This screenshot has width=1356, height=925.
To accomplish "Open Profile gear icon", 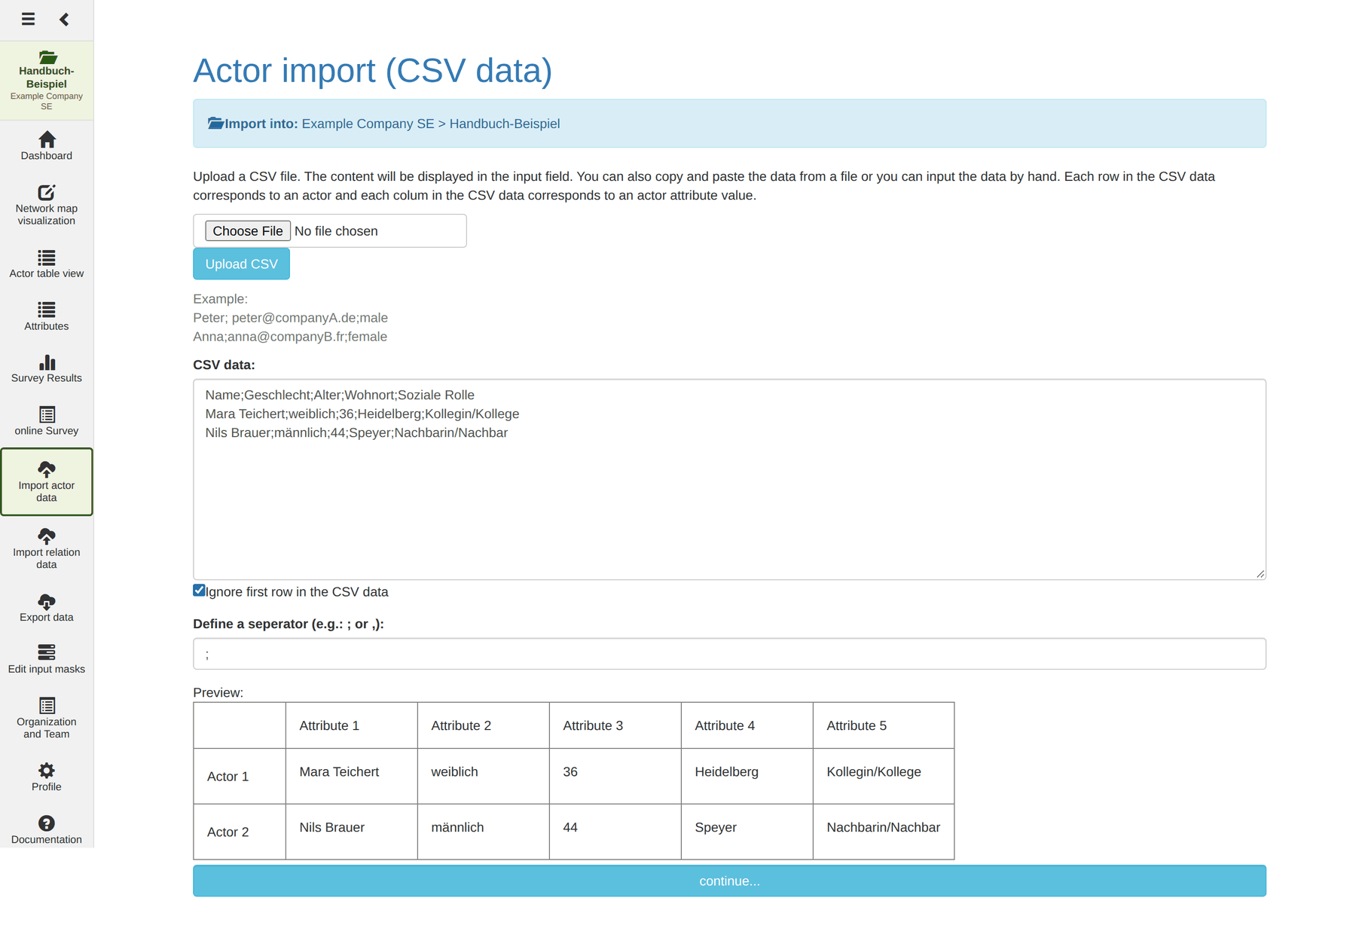I will [47, 771].
